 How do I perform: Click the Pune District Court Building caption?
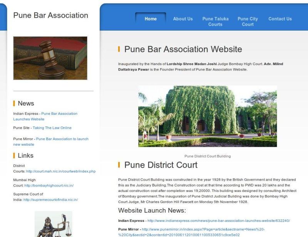pyautogui.click(x=208, y=156)
